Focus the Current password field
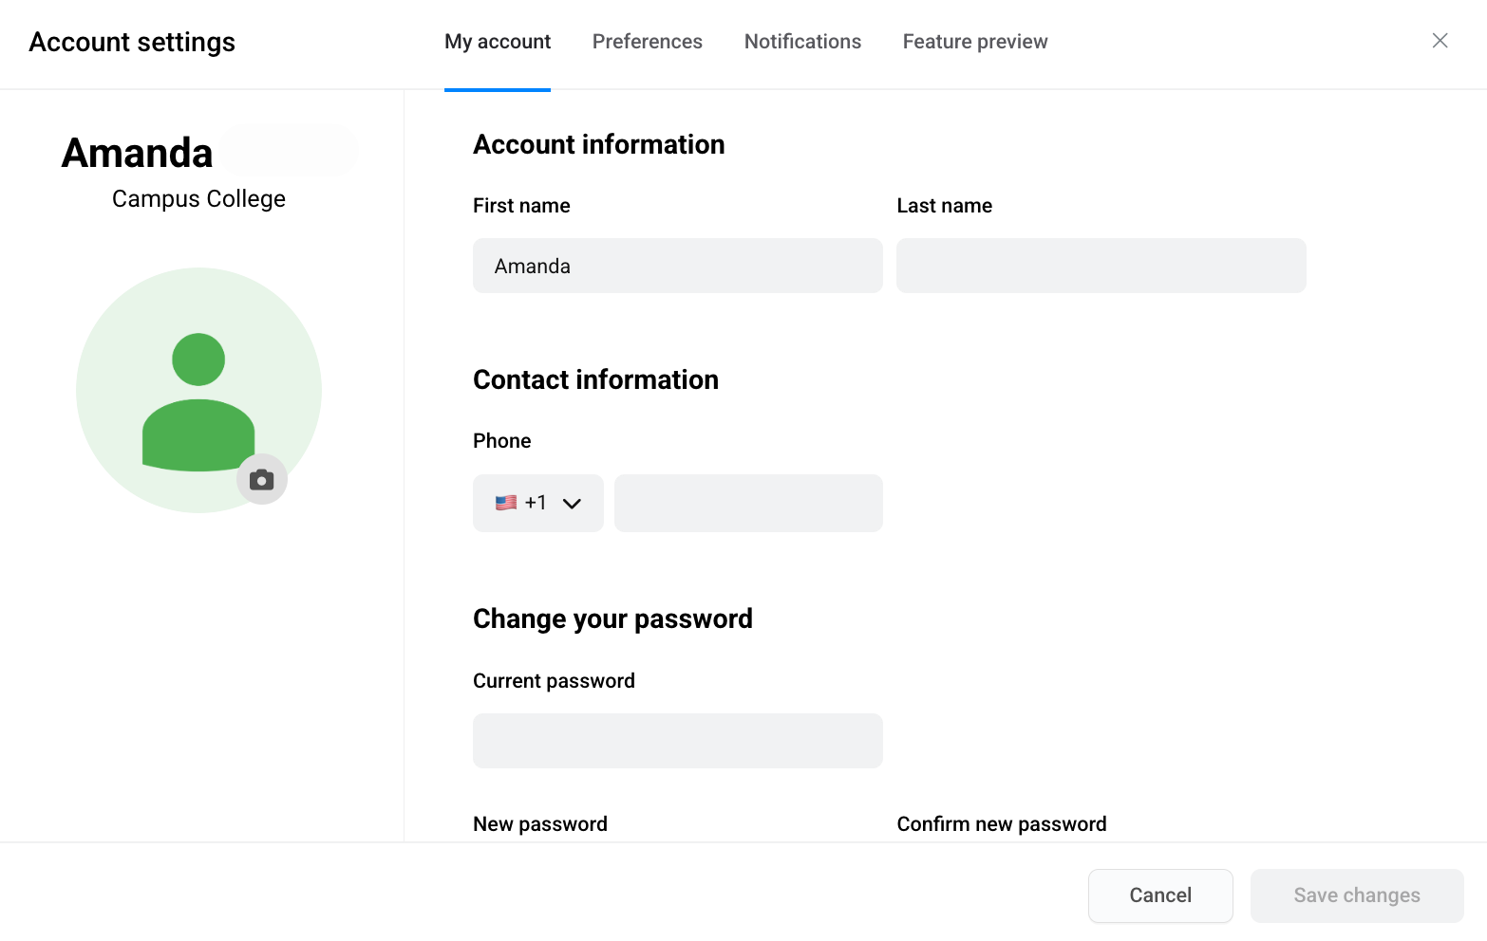The width and height of the screenshot is (1487, 941). [677, 741]
